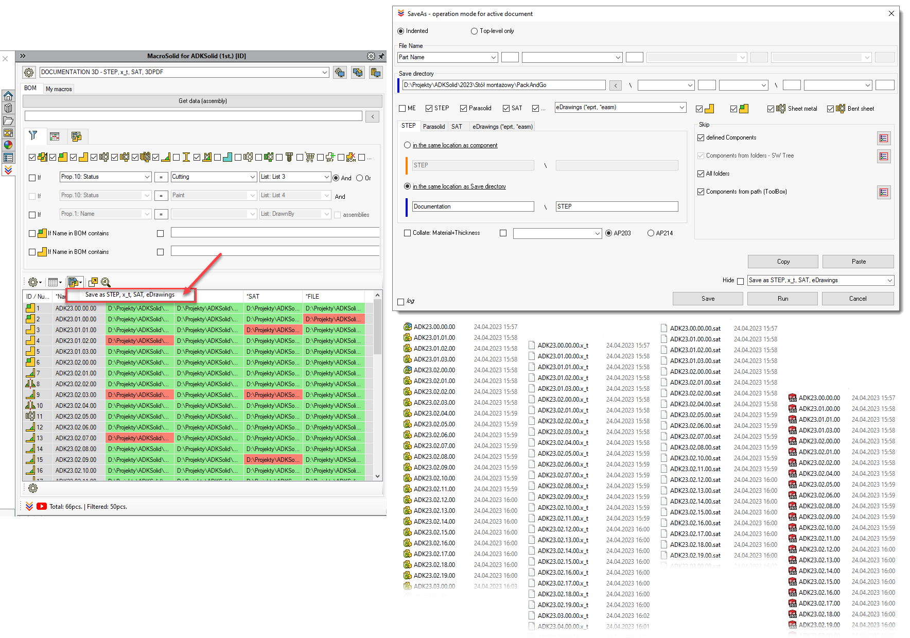Enable the ME checkbox
The width and height of the screenshot is (910, 638).
point(402,109)
